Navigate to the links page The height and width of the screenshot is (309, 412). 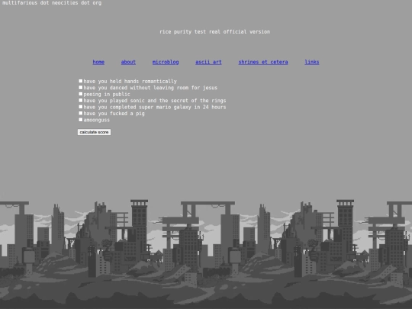pos(312,62)
